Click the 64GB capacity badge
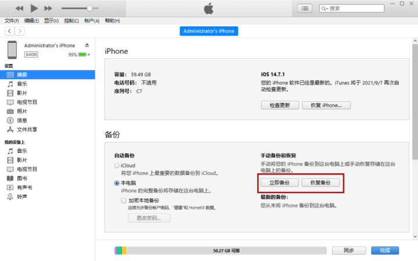This screenshot has width=418, height=261. coord(31,55)
